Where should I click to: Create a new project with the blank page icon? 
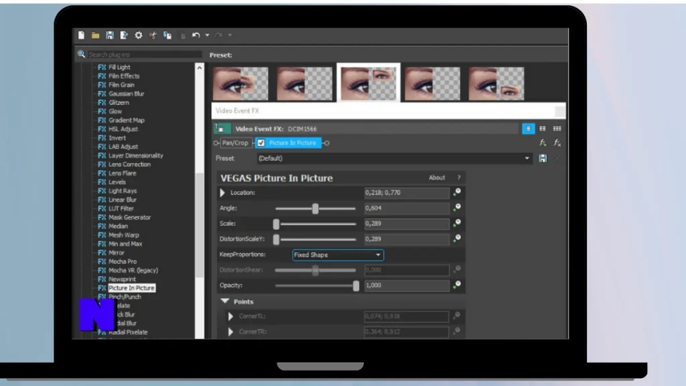[x=81, y=35]
